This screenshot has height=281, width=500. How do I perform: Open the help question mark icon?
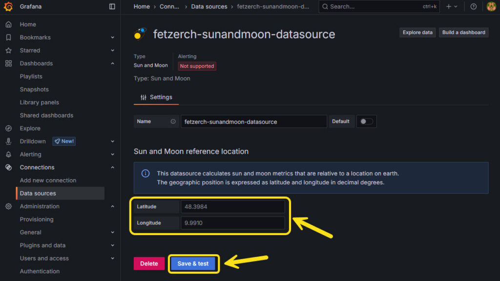[x=474, y=6]
